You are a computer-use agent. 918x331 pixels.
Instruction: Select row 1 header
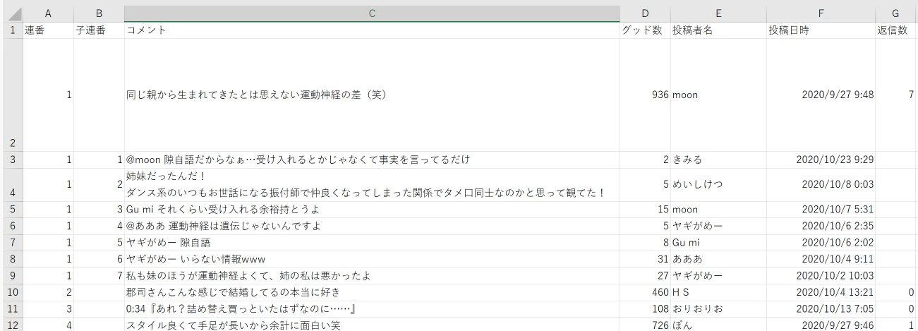coord(12,30)
